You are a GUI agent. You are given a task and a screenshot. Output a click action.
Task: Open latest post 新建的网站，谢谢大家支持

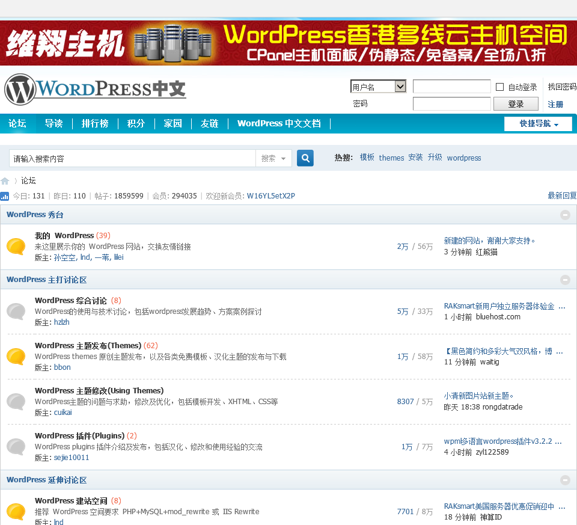tap(489, 241)
